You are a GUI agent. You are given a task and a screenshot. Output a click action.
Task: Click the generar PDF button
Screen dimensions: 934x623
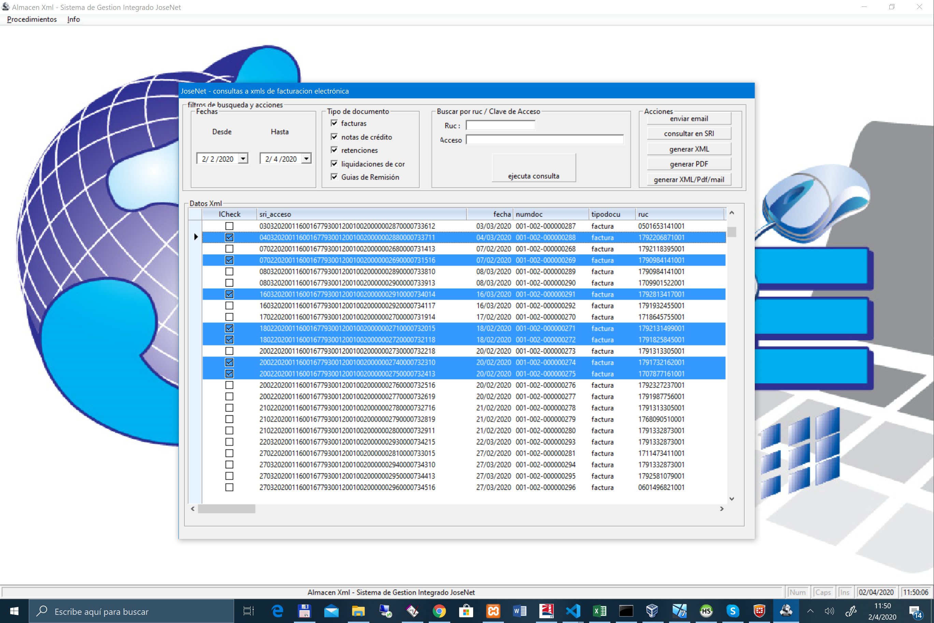689,164
